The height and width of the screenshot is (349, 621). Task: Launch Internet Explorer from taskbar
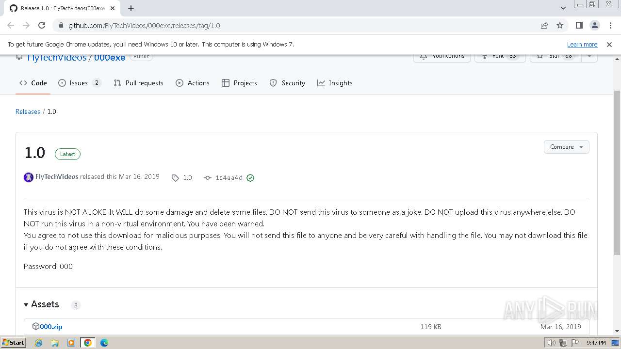39,343
